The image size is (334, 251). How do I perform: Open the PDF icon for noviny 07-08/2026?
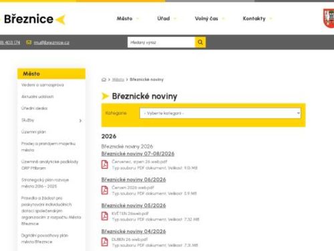[x=105, y=165]
